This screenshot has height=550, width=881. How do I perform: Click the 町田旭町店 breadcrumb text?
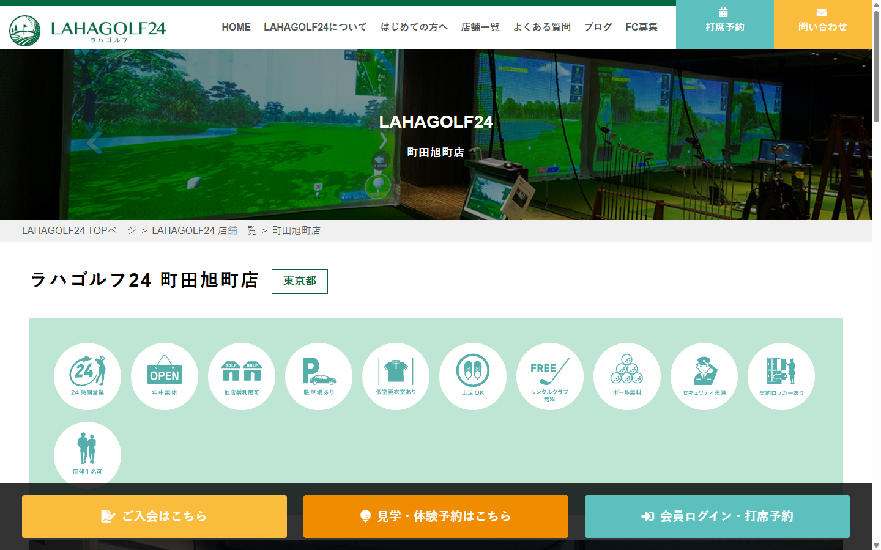[x=296, y=230]
